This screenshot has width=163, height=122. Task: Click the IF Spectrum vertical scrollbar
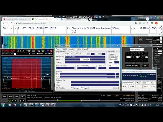point(52,73)
